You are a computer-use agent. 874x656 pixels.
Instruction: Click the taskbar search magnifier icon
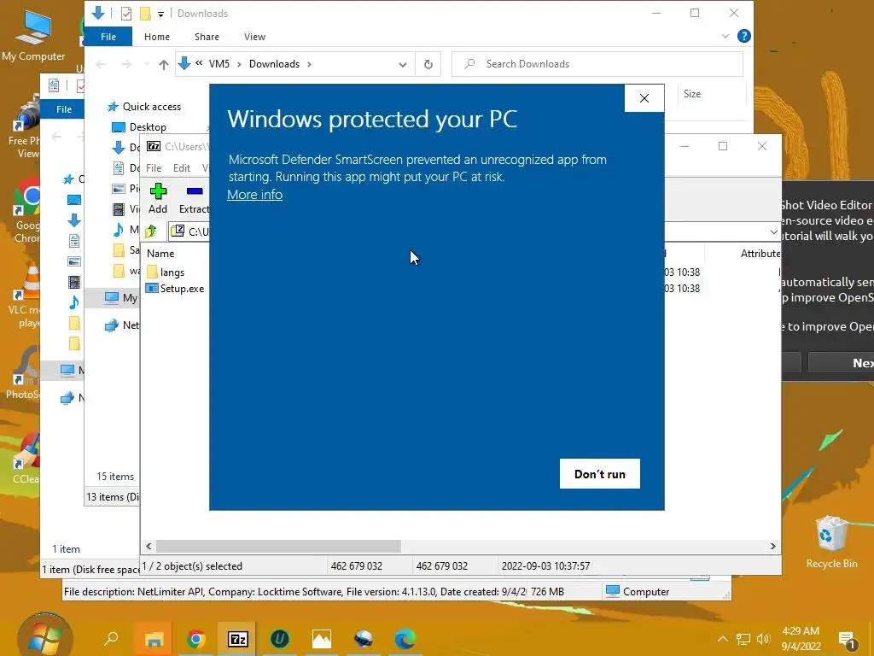pyautogui.click(x=112, y=638)
